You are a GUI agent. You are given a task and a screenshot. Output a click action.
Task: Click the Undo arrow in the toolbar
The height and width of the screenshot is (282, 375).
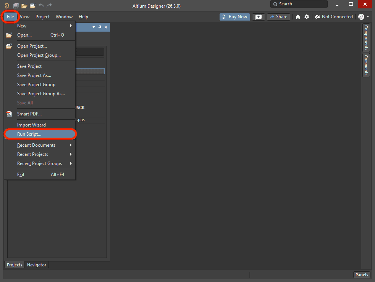coord(41,5)
